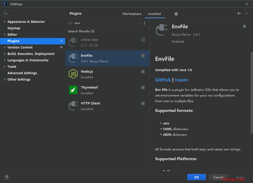Switch to the Installed tab
253x183 pixels.
click(154, 14)
